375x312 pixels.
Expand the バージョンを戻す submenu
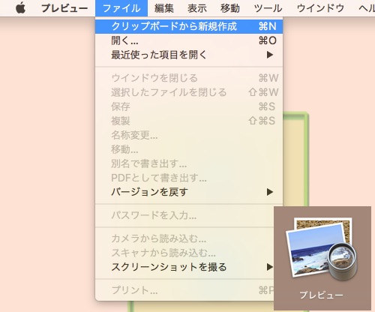coord(189,192)
